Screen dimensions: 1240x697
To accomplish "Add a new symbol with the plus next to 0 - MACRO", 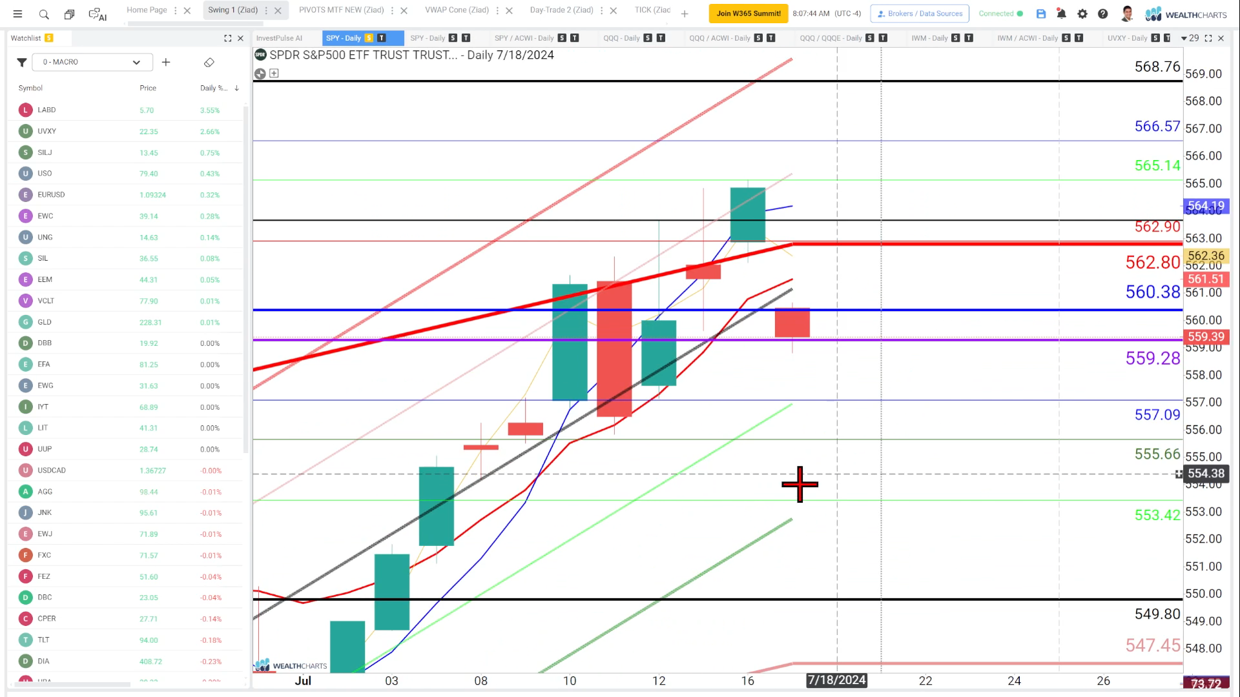I will [166, 62].
